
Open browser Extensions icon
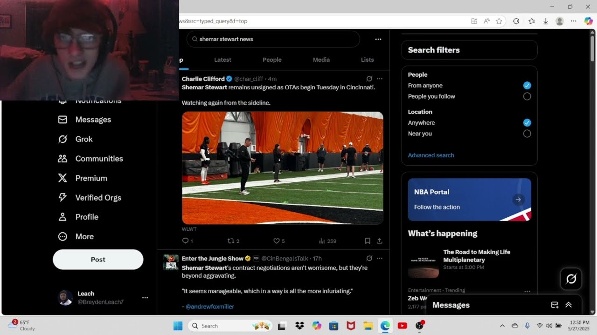tap(516, 21)
